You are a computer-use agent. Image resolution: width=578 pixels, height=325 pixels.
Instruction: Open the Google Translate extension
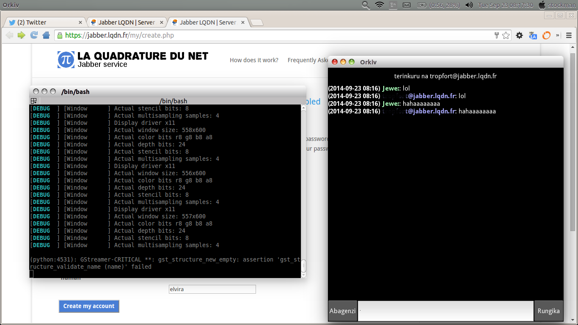pos(533,36)
